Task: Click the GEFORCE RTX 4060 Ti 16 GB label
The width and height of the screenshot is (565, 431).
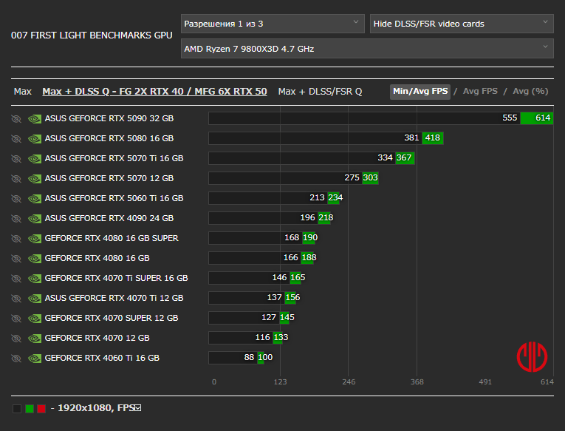Action: 102,358
